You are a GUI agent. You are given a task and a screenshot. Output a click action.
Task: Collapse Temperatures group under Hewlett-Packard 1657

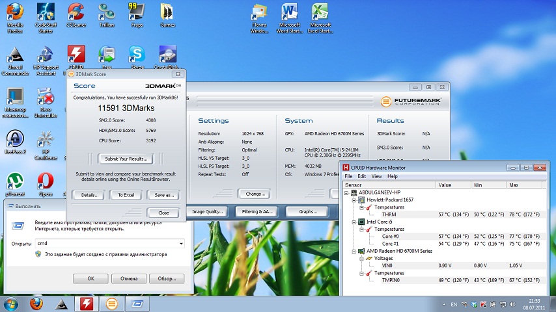pos(361,207)
